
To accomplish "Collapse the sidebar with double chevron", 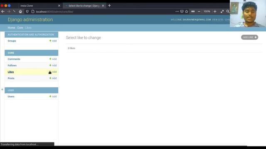I will (x=2, y=89).
